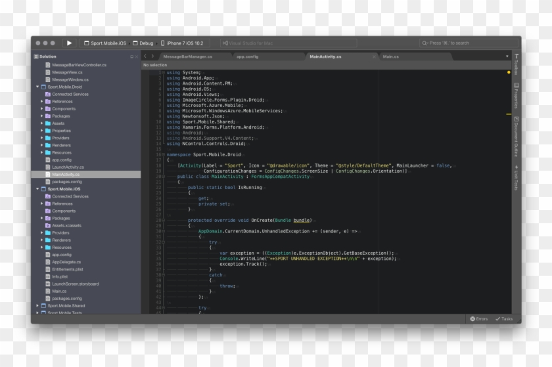Open Info.plist file
This screenshot has height=367, width=552.
[60, 277]
